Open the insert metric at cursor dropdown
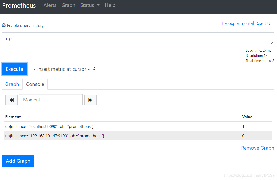The height and width of the screenshot is (180, 277). (x=64, y=69)
